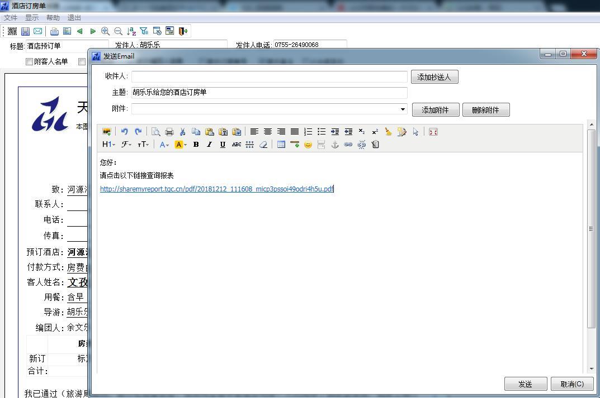
Task: Click the eraser icon in editor toolbar
Action: coord(263,145)
